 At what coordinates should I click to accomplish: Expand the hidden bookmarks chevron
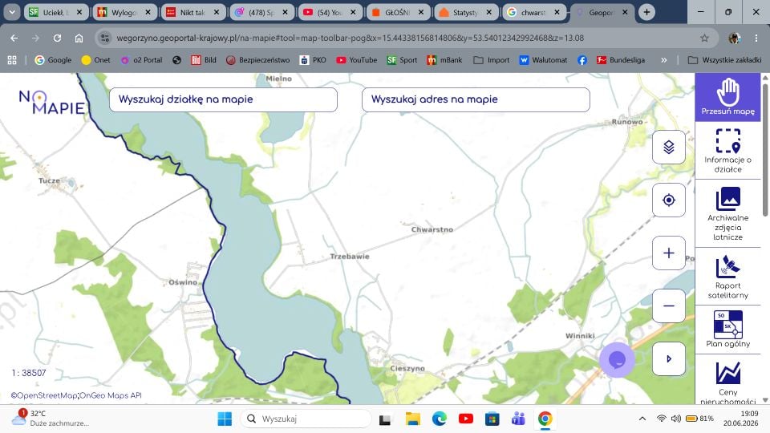[x=664, y=60]
